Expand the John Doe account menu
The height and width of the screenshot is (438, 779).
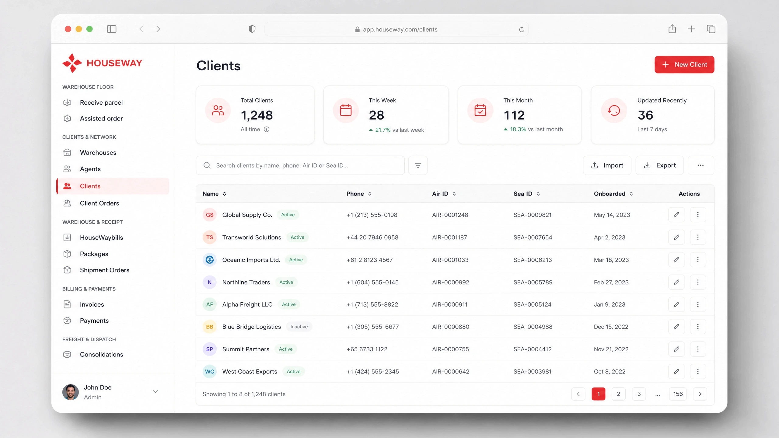click(155, 392)
